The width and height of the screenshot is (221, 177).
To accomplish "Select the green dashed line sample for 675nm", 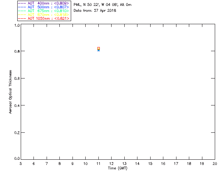I will click(22, 11).
